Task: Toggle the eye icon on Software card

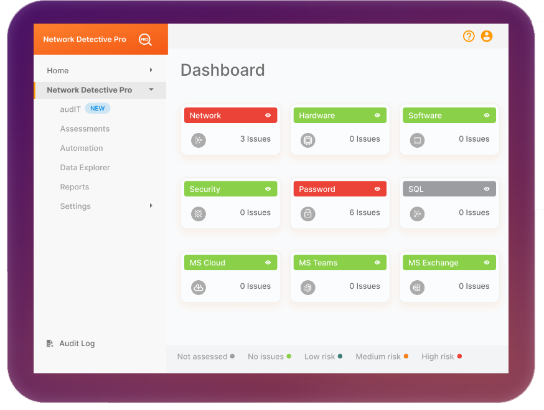Action: pyautogui.click(x=487, y=116)
